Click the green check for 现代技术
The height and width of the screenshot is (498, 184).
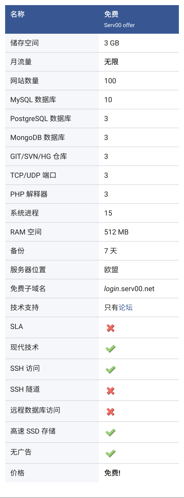coord(110,349)
